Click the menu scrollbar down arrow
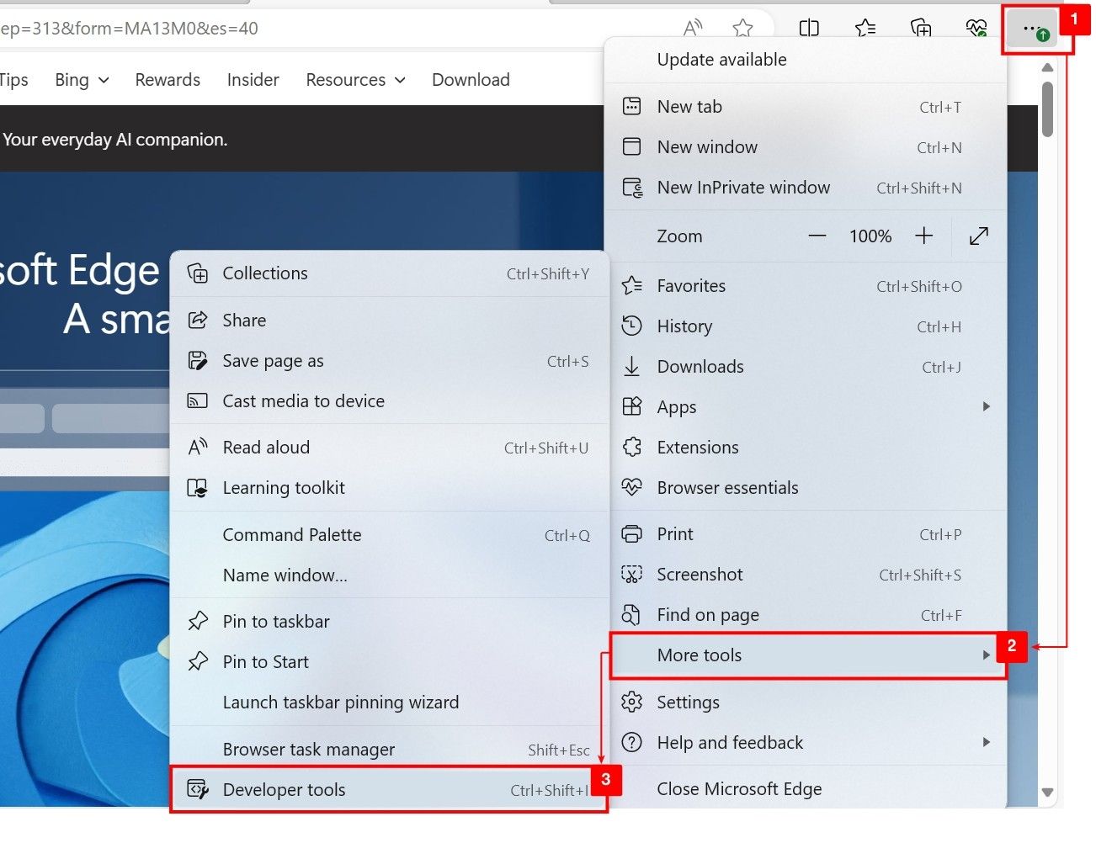The width and height of the screenshot is (1096, 843). click(x=1047, y=793)
